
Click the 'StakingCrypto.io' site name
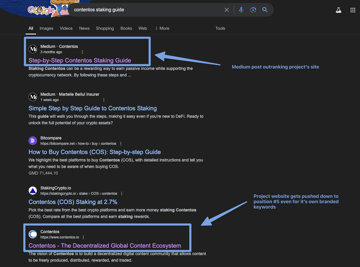[56, 188]
